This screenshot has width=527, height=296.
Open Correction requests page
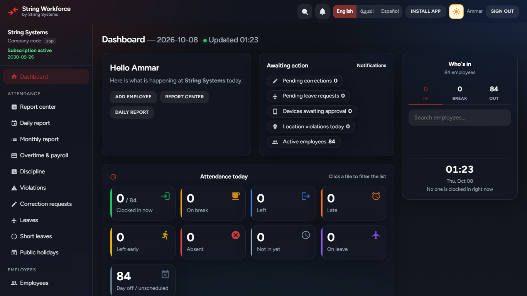[x=46, y=204]
